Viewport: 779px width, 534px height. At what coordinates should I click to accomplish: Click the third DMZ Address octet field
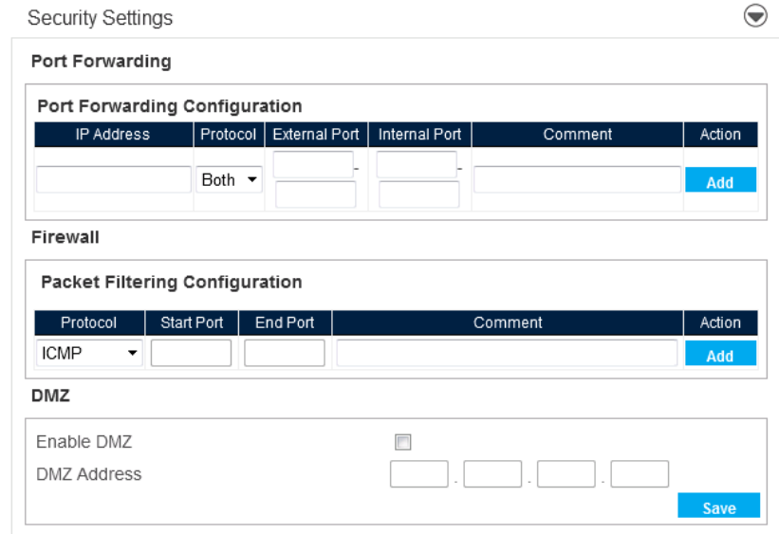pos(566,474)
